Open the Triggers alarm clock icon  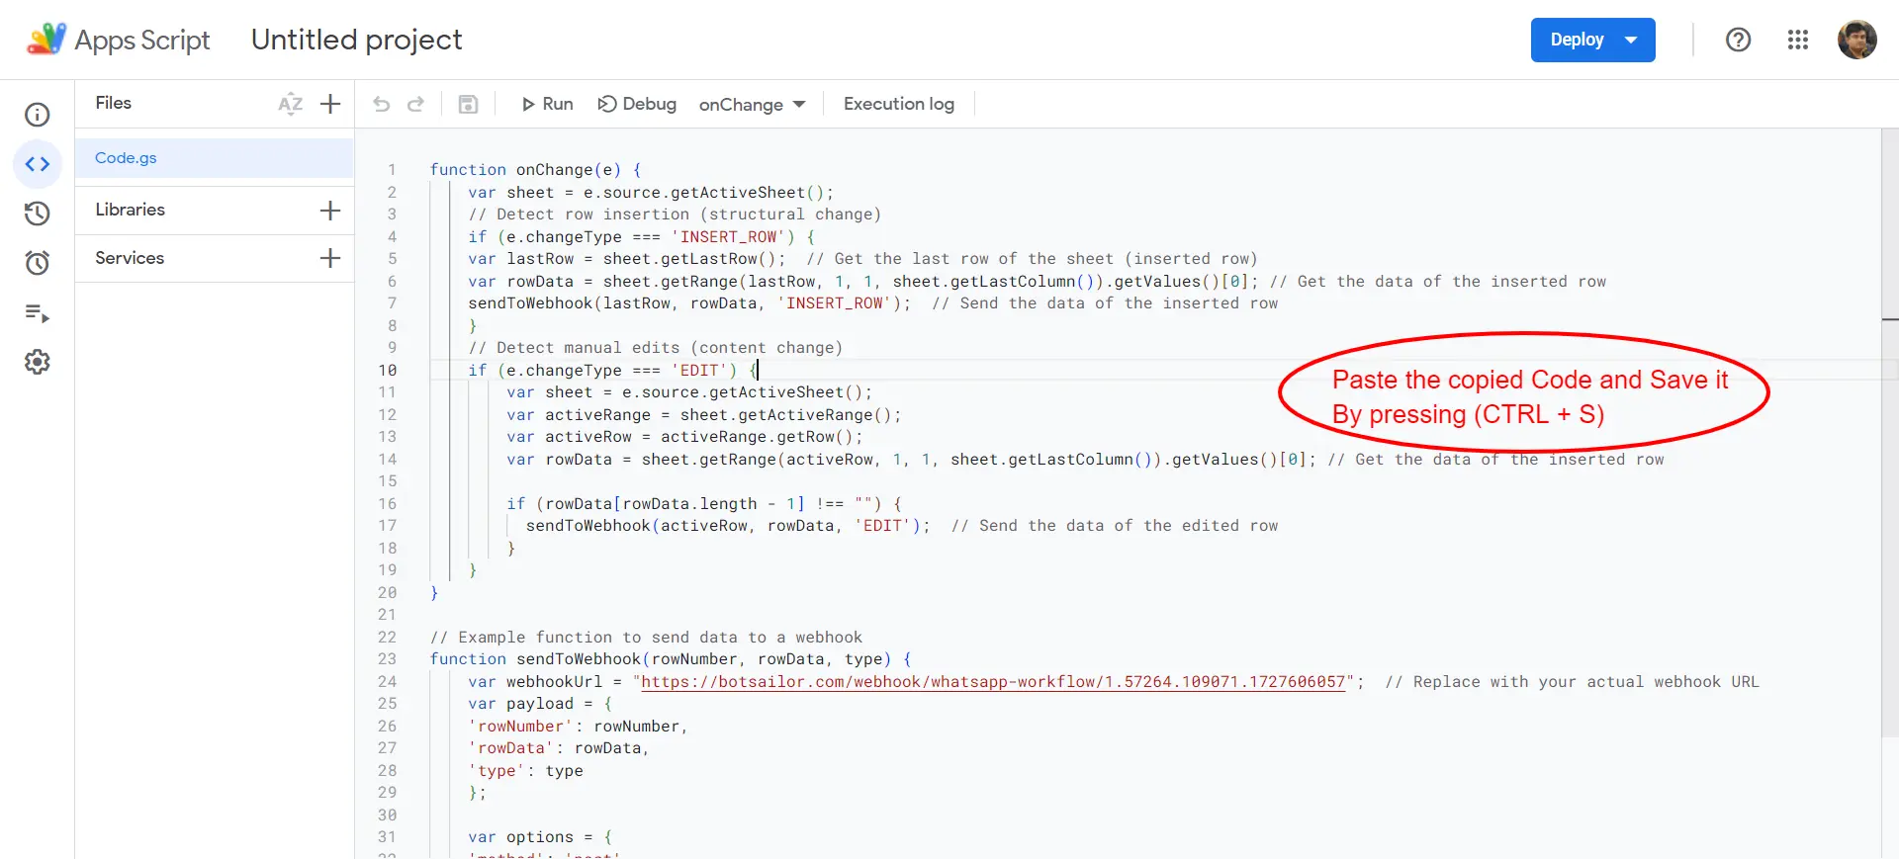click(x=38, y=263)
